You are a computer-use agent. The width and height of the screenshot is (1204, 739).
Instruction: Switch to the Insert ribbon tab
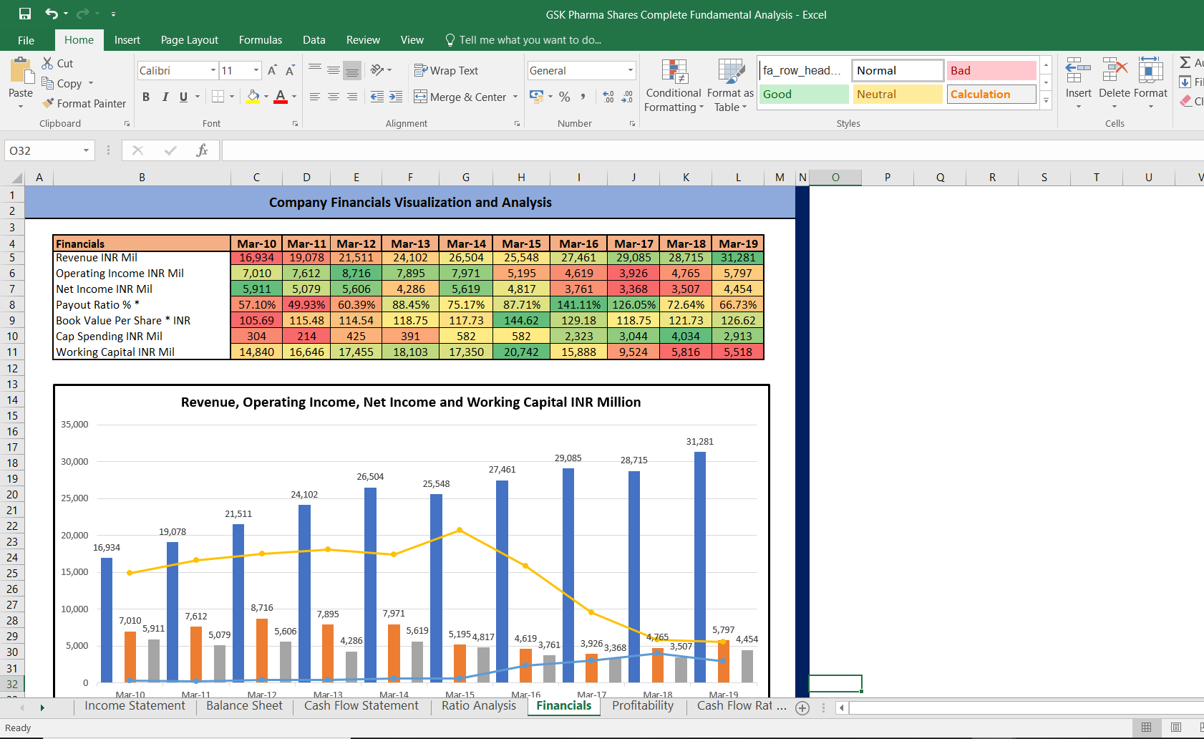tap(127, 40)
